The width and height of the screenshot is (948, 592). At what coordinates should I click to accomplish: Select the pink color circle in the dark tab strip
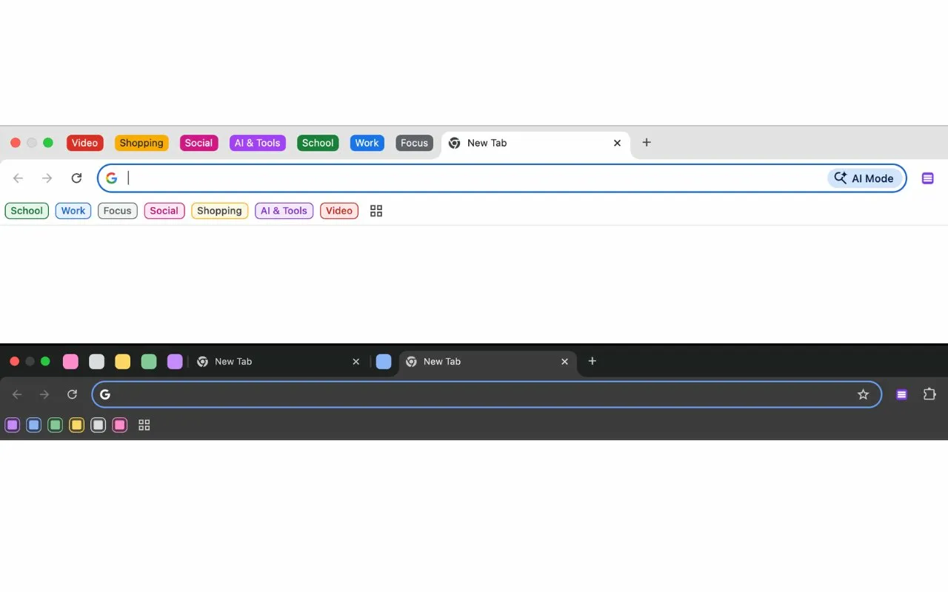point(70,361)
